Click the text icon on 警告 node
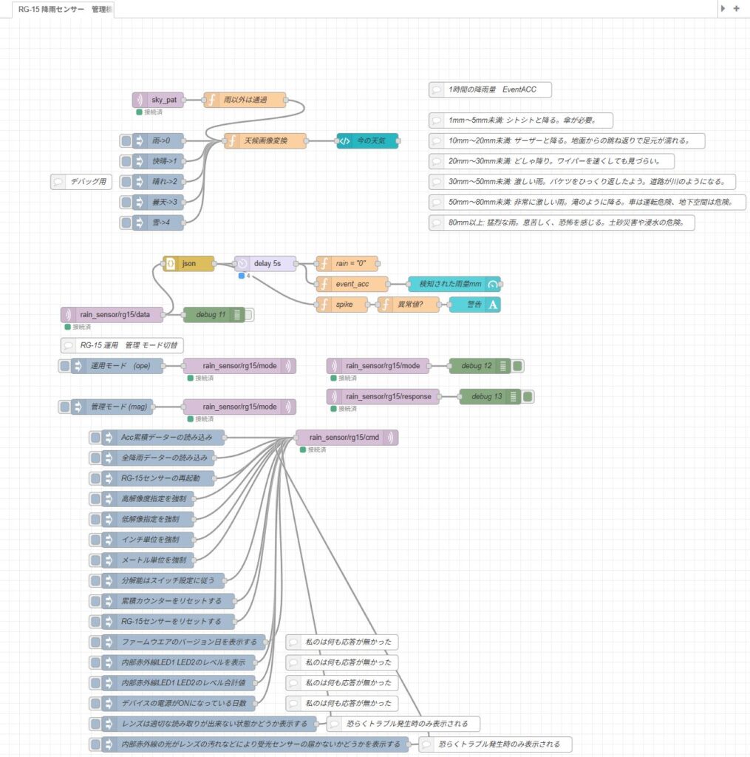 [x=493, y=305]
